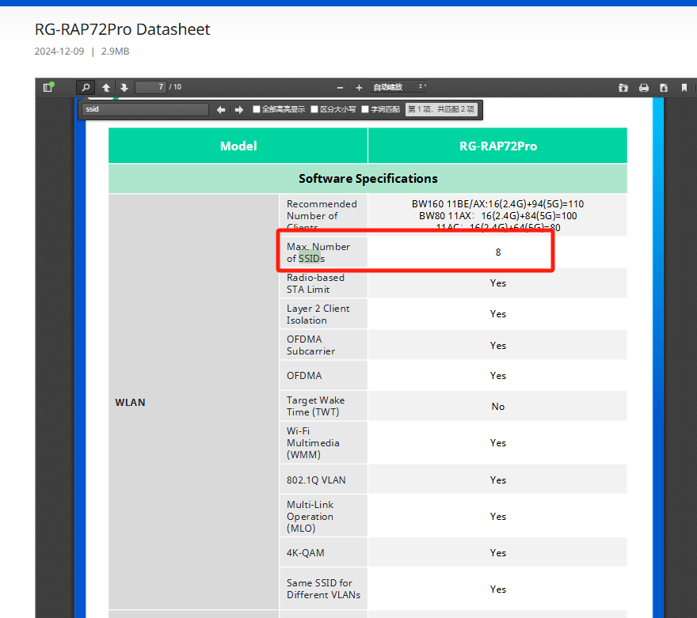Screen dimensions: 697x618
Task: Zoom out with the minus button
Action: coord(341,88)
